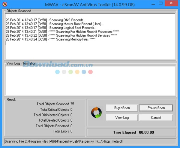Click the status bar showing klifpp_meta.dll
Screen dimensions: 180x148
tap(90, 141)
